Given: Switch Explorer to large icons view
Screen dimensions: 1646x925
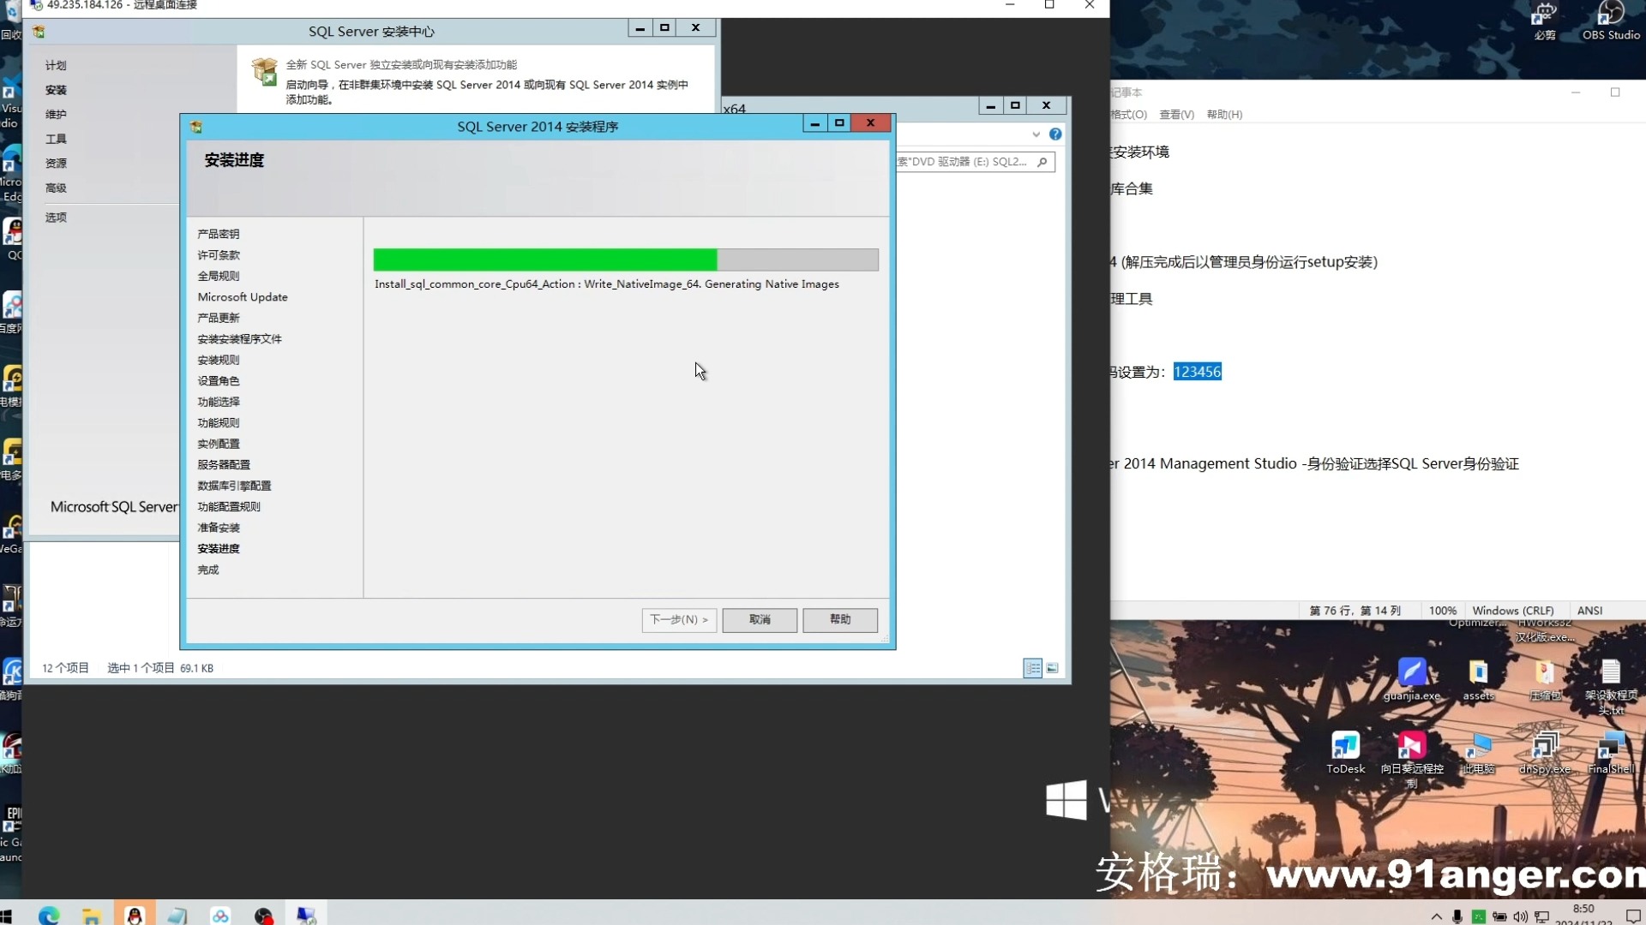Looking at the screenshot, I should click(x=1053, y=668).
